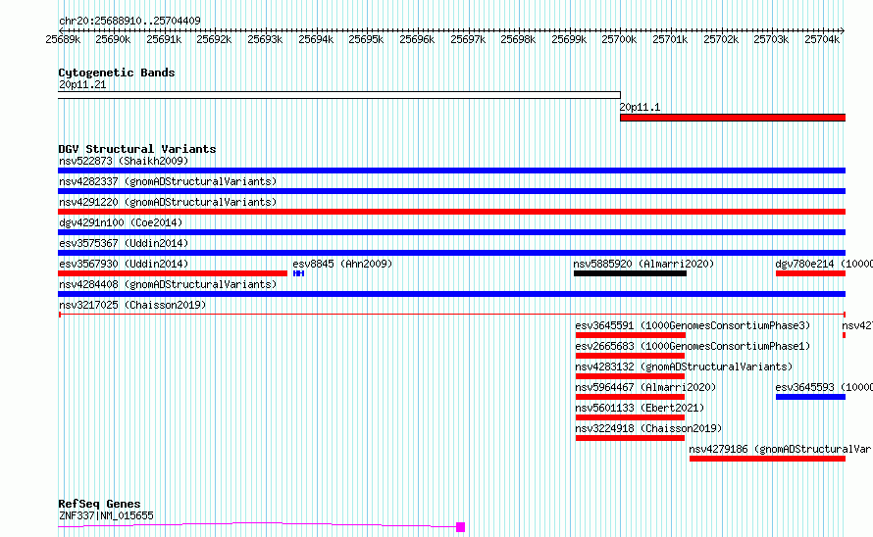Image resolution: width=873 pixels, height=537 pixels.
Task: Click the chr20:25688910..25704409 coordinate label
Action: click(x=129, y=21)
